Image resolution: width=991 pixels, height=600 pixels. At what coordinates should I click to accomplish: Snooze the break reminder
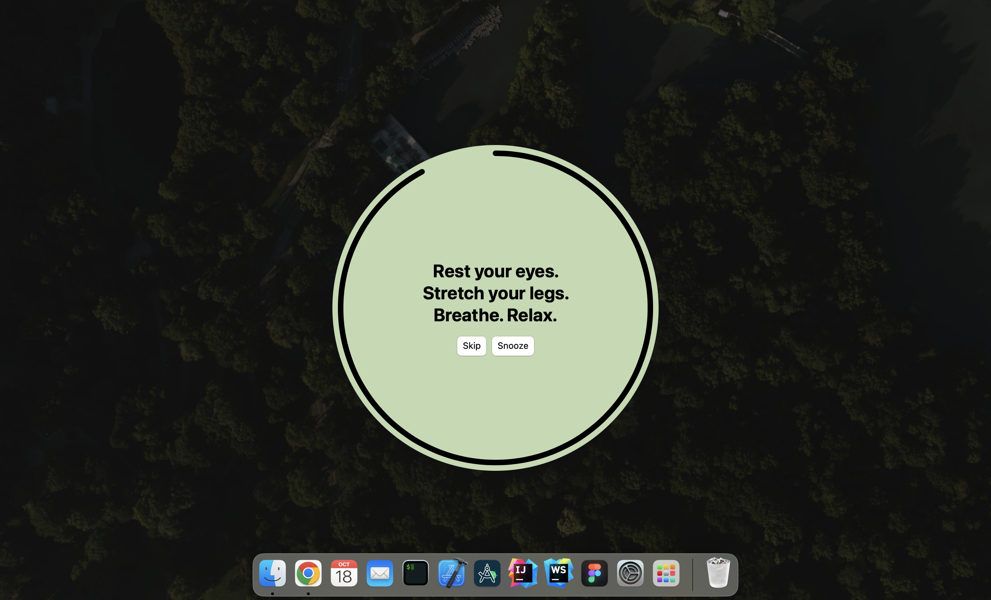pyautogui.click(x=512, y=346)
